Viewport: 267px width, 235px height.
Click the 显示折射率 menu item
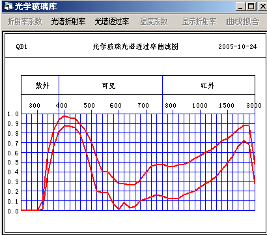pos(199,22)
